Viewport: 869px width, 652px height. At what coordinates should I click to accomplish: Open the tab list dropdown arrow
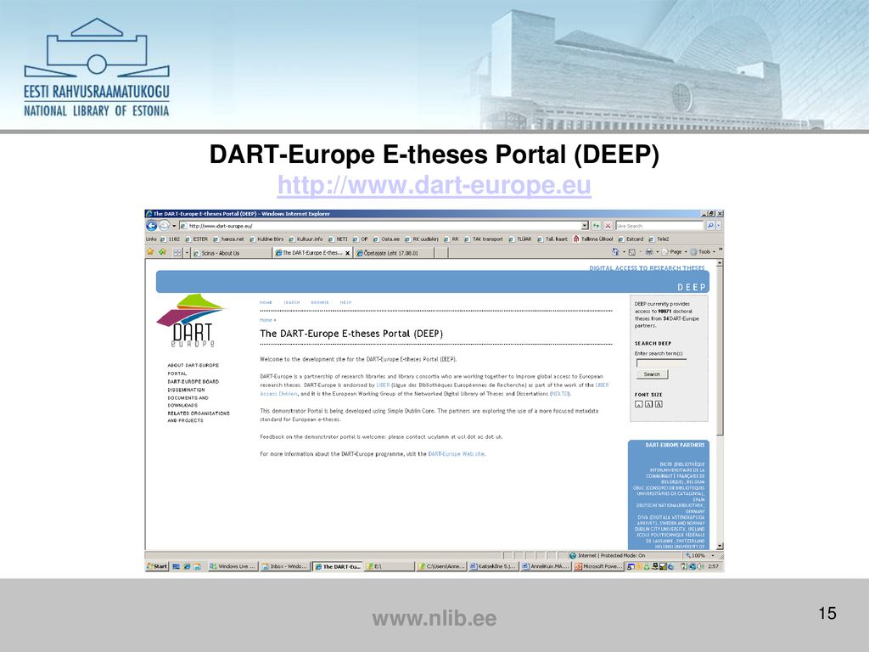(187, 252)
